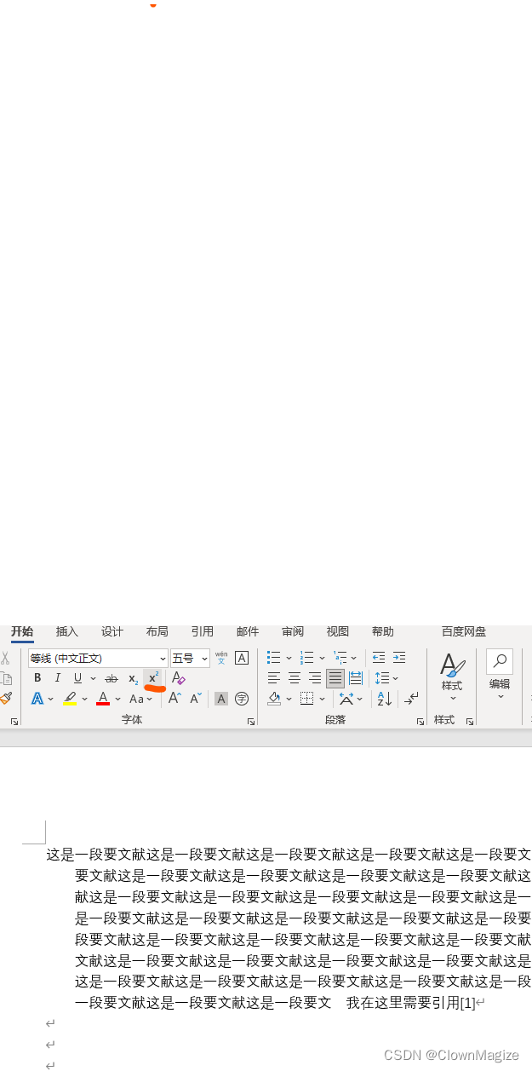This screenshot has height=1071, width=532.
Task: Click the [1] citation in the document
Action: pos(467,1004)
